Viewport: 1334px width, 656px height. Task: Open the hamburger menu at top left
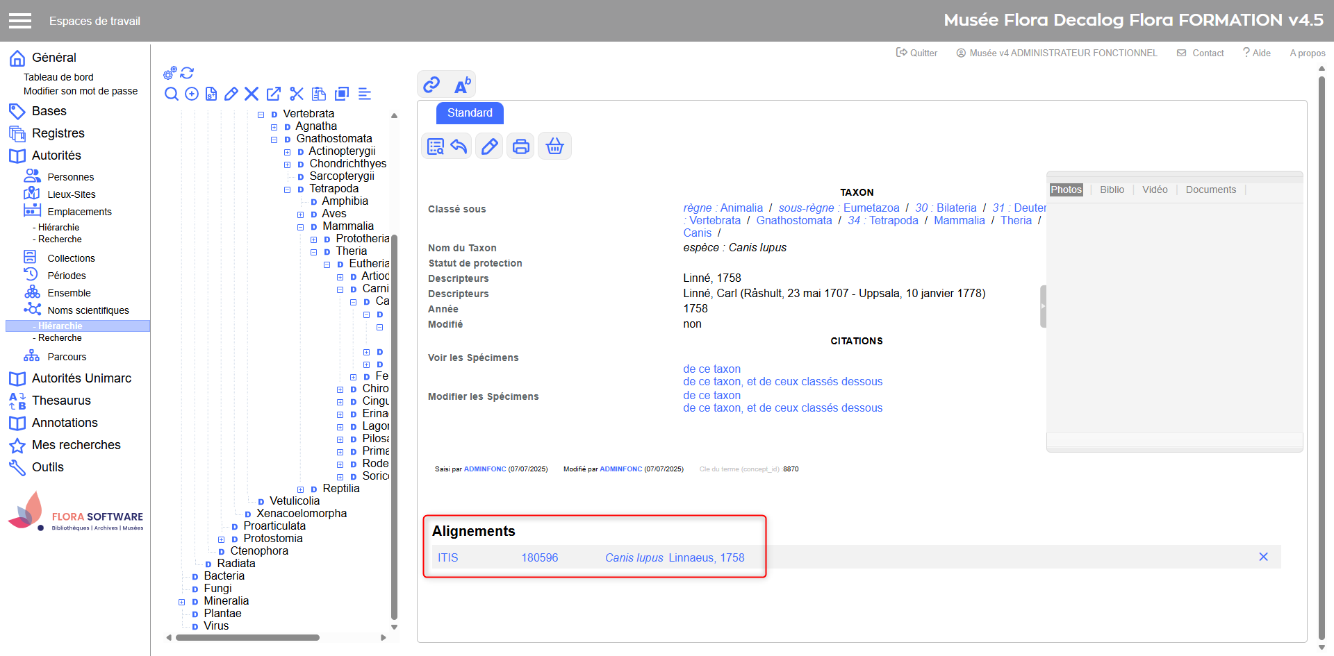(20, 21)
